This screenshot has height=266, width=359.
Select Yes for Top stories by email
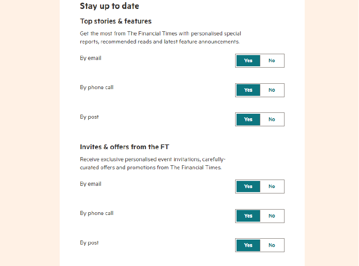tap(248, 61)
